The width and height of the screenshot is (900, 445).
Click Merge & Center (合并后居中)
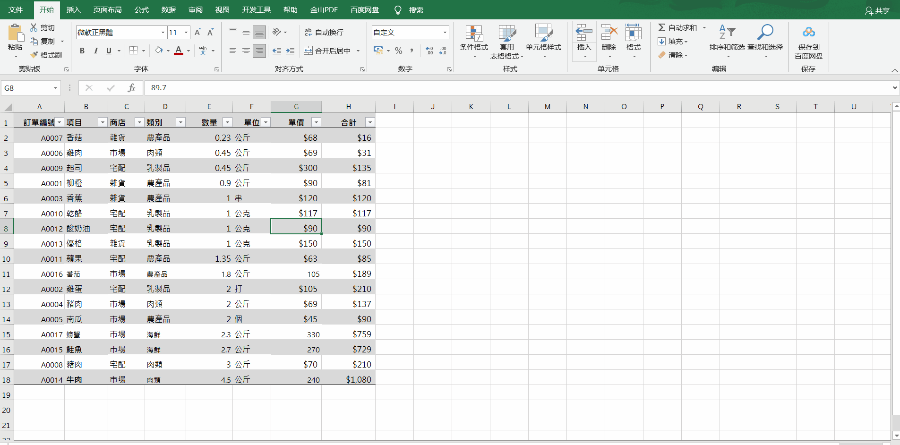(x=327, y=51)
